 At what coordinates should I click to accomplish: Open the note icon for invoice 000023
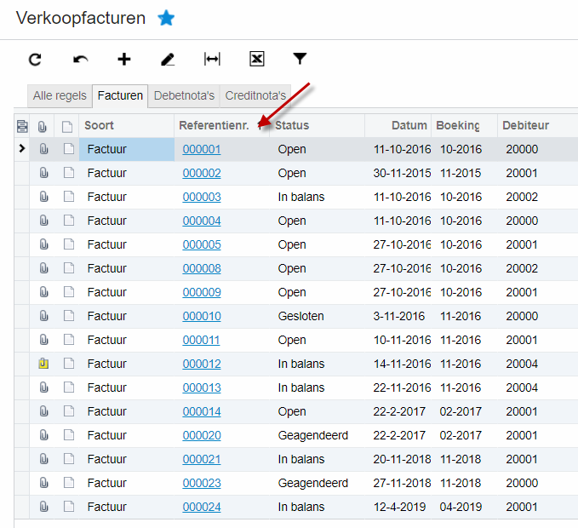[69, 482]
